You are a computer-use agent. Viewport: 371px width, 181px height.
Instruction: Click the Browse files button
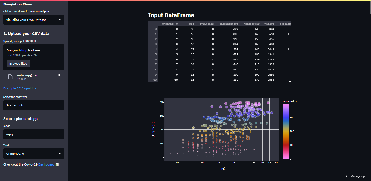point(18,64)
